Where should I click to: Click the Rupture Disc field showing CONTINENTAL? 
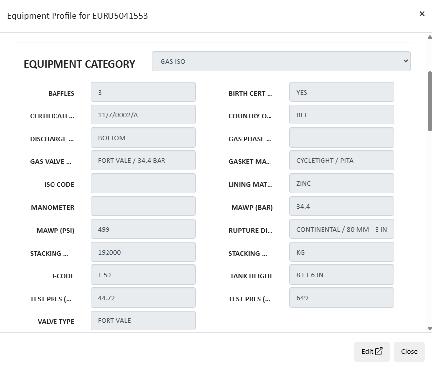point(341,229)
